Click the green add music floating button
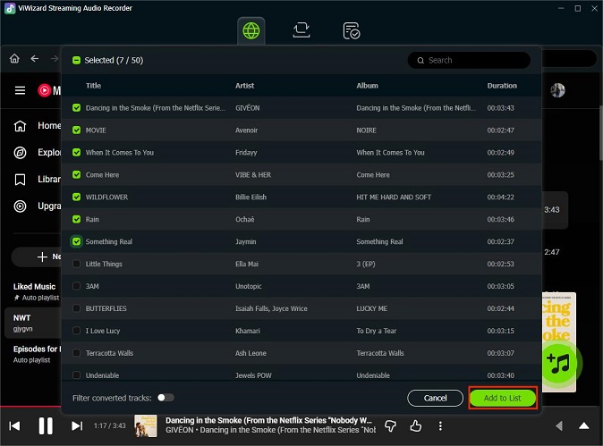The width and height of the screenshot is (603, 446). [x=560, y=363]
